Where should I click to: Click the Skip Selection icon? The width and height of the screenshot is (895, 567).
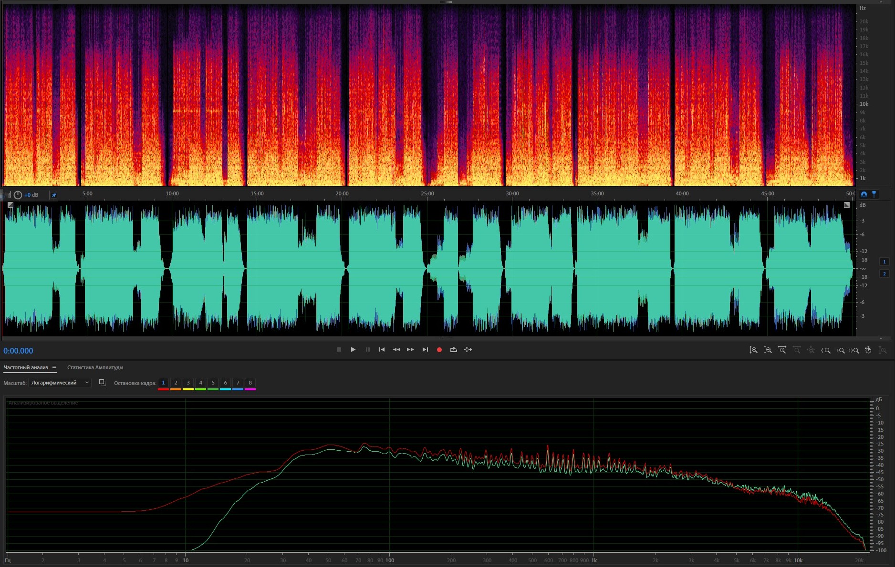468,350
